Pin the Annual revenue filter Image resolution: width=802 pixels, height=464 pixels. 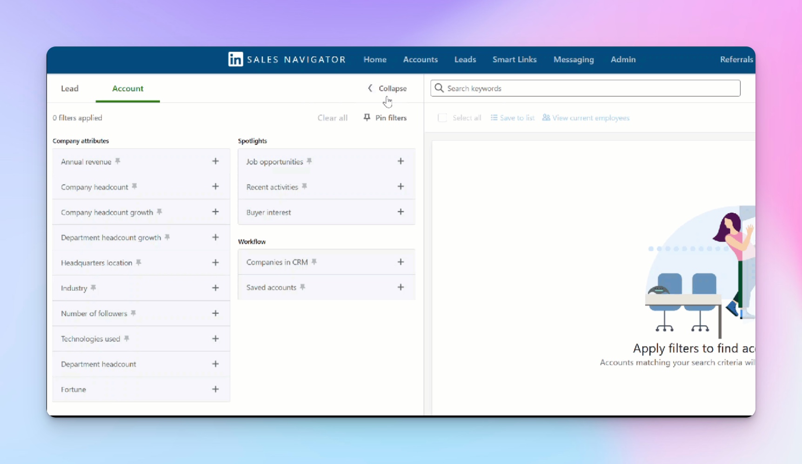118,161
